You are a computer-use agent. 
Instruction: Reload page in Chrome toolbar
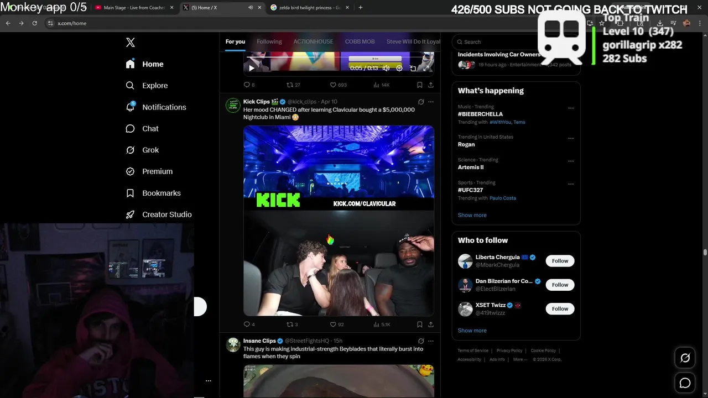click(34, 23)
